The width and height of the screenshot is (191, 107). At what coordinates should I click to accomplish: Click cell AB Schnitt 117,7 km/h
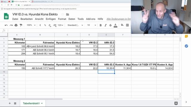coord(40,68)
